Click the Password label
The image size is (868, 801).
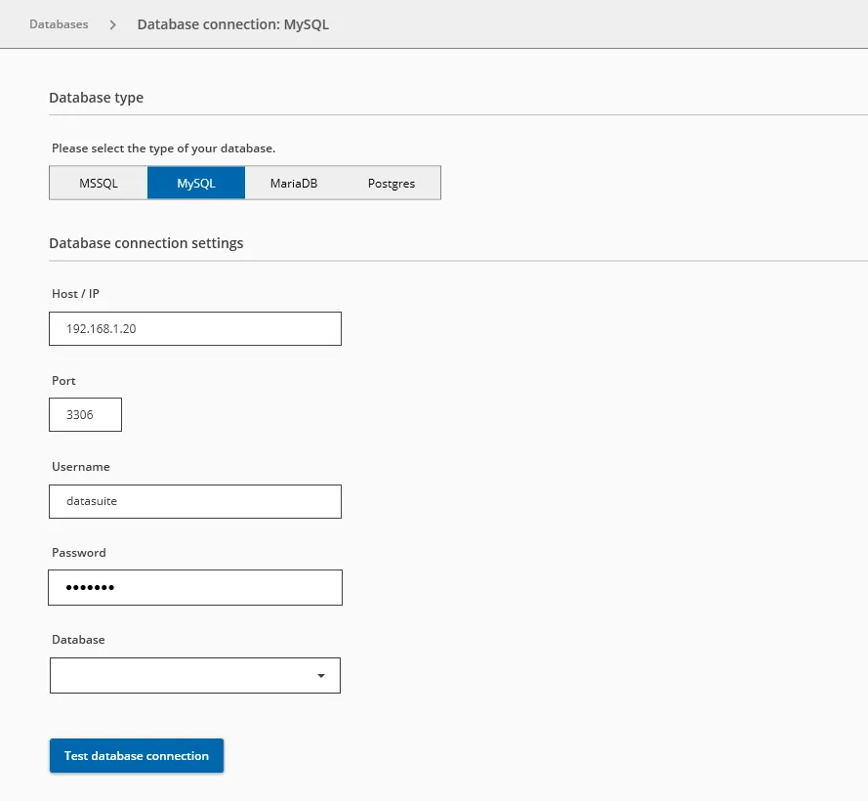[x=79, y=552]
